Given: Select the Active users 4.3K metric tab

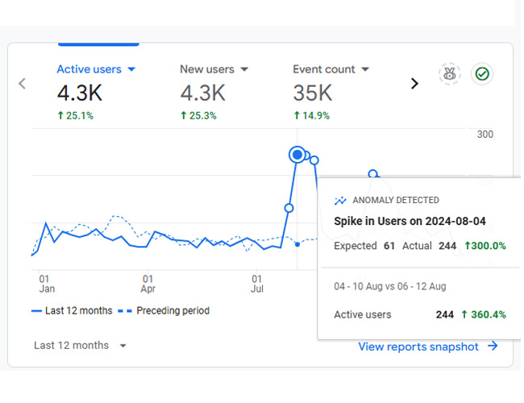Looking at the screenshot, I should coord(89,90).
